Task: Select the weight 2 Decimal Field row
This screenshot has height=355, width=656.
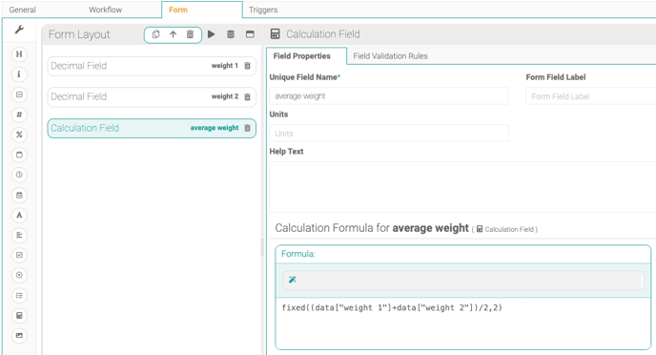Action: click(152, 96)
